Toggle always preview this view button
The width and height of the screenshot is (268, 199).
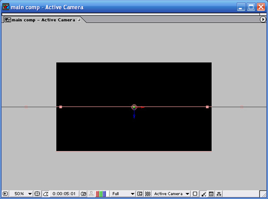[5, 194]
